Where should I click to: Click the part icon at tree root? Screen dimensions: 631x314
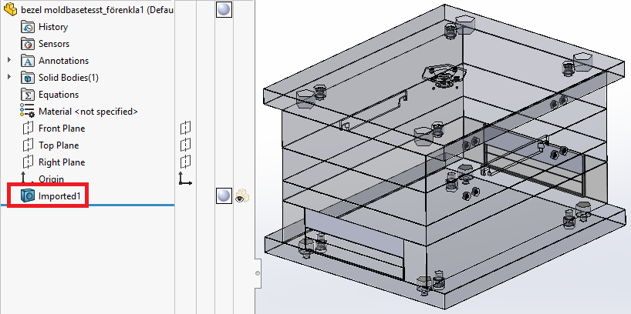(x=12, y=12)
